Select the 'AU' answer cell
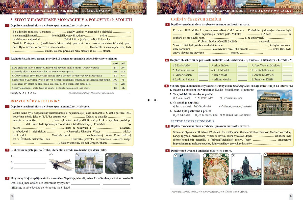The image size is (303, 200). (x=123, y=84)
